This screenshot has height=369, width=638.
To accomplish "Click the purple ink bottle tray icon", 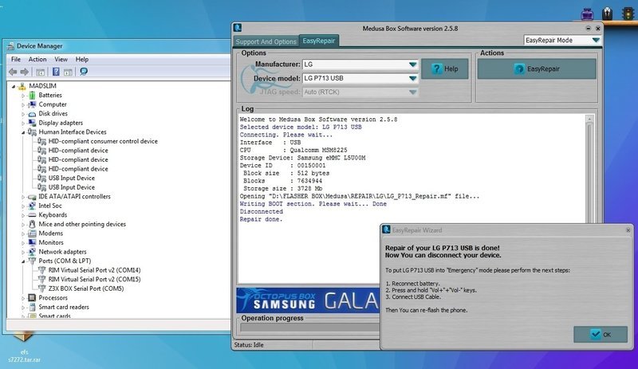I will point(587,14).
